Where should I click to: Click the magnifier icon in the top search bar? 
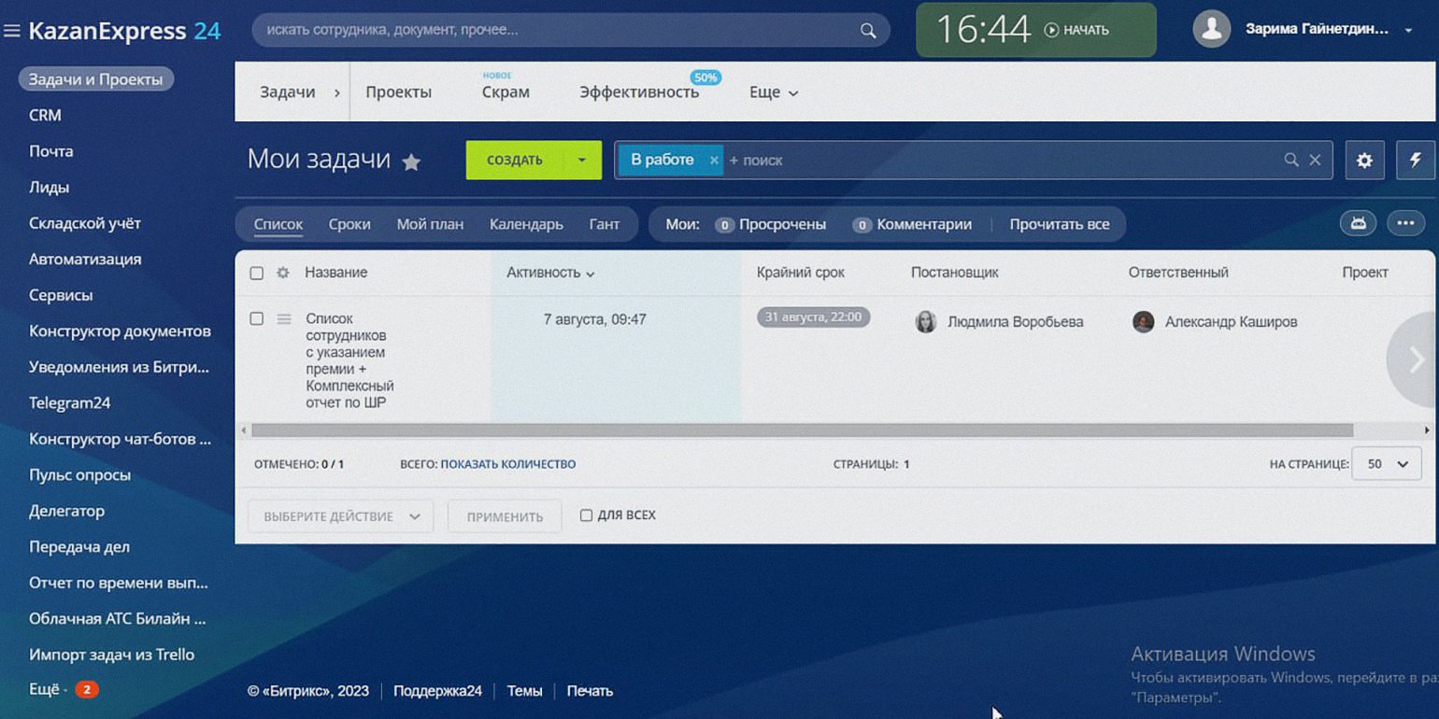tap(868, 31)
